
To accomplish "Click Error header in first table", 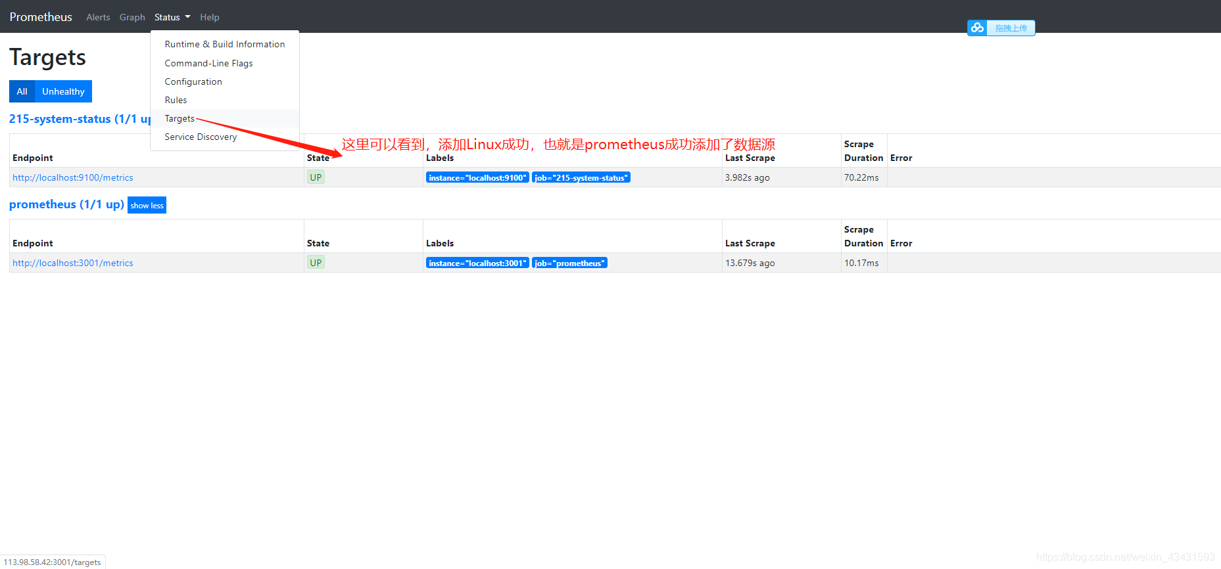I will (x=901, y=158).
